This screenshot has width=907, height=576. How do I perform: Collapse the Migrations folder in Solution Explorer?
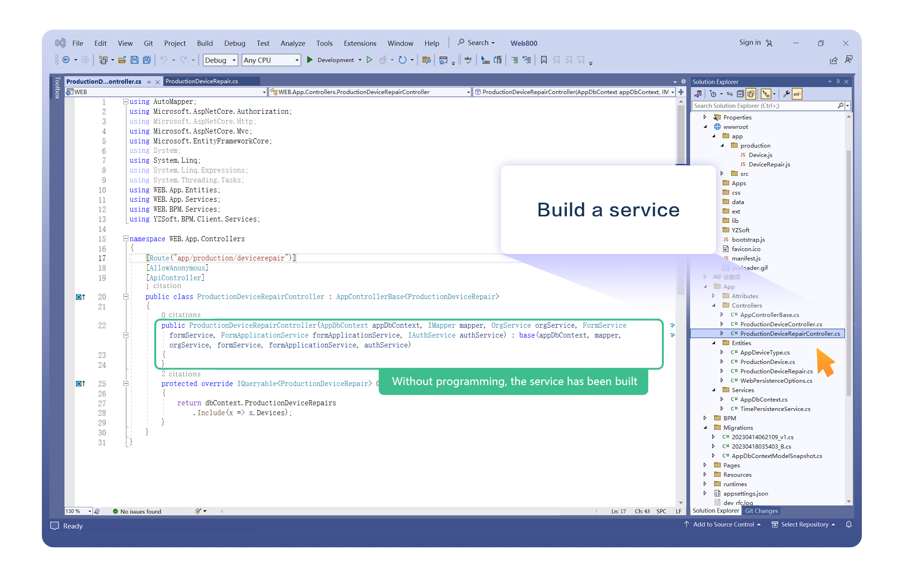point(705,428)
